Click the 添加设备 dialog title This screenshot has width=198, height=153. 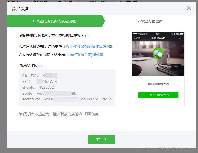[20, 9]
